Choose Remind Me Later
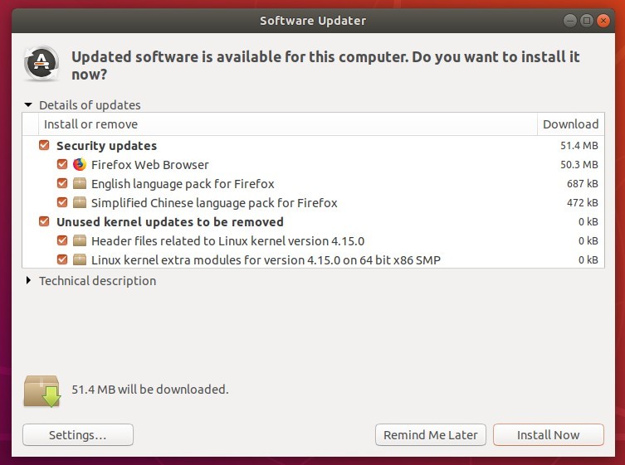This screenshot has width=625, height=465. coord(431,434)
